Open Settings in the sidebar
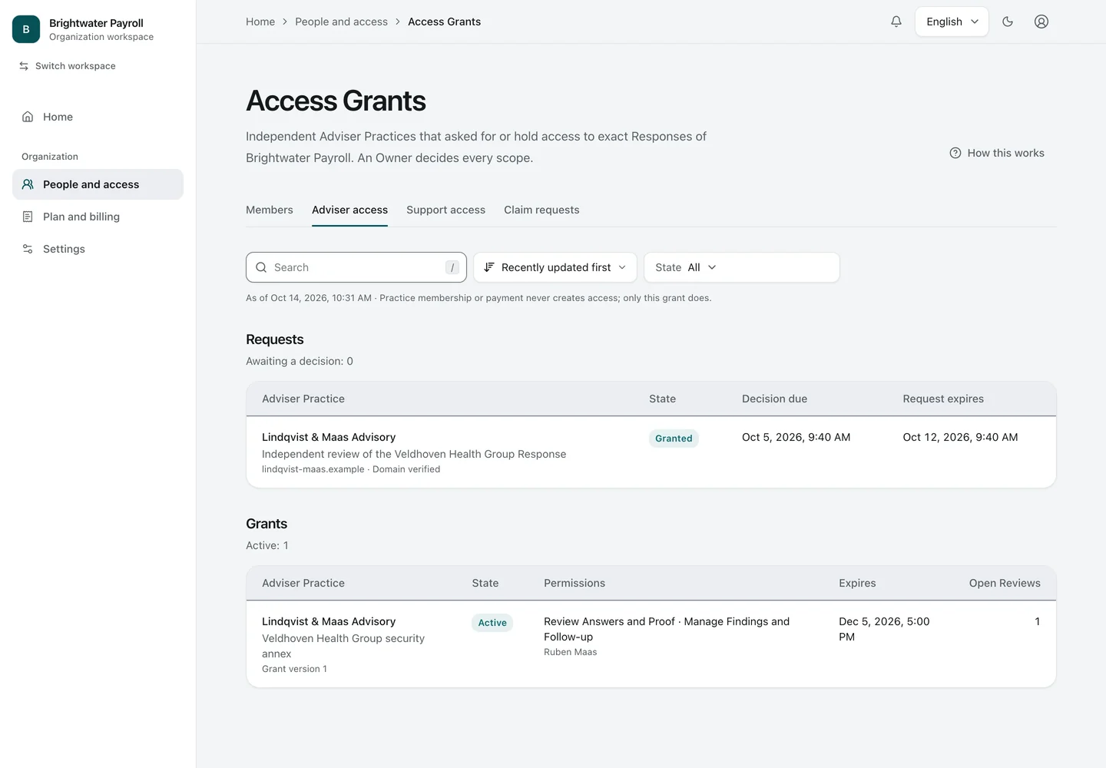 coord(98,249)
